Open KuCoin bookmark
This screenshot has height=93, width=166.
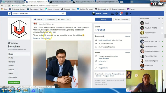tap(85, 9)
